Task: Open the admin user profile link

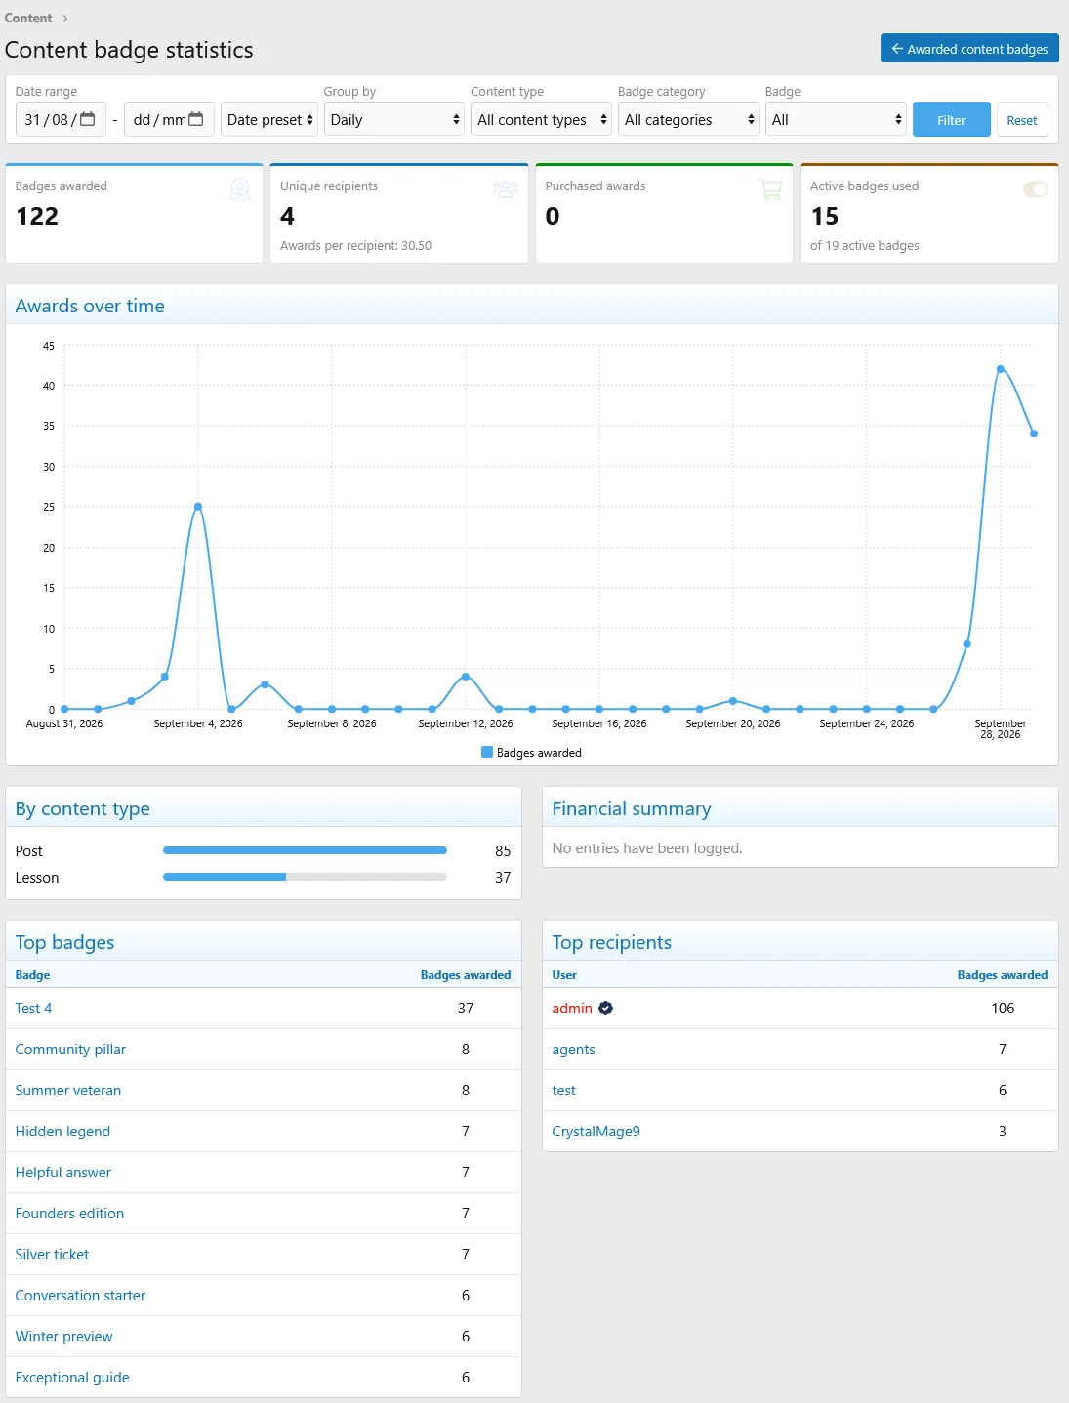Action: tap(572, 1009)
